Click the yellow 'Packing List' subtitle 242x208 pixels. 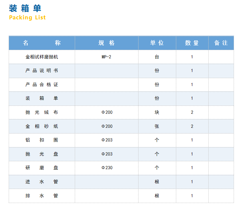27,17
